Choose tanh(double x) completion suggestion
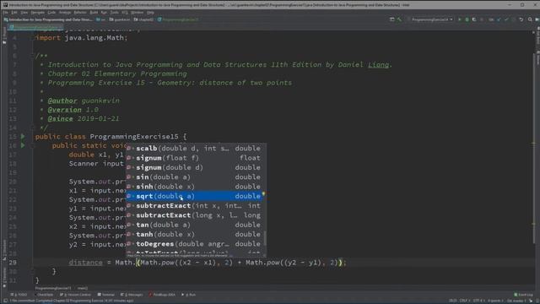540x304 pixels. click(195, 235)
